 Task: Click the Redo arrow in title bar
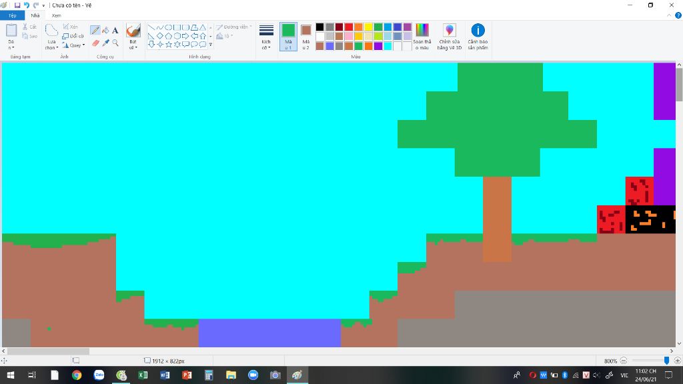(36, 5)
